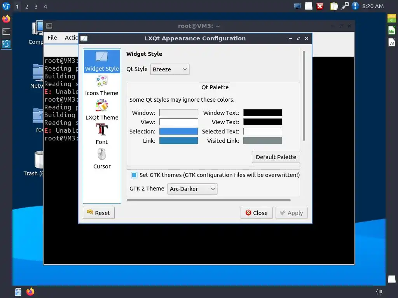This screenshot has height=298, width=398.
Task: Open the Actions menu in the terminal window
Action: [x=72, y=38]
